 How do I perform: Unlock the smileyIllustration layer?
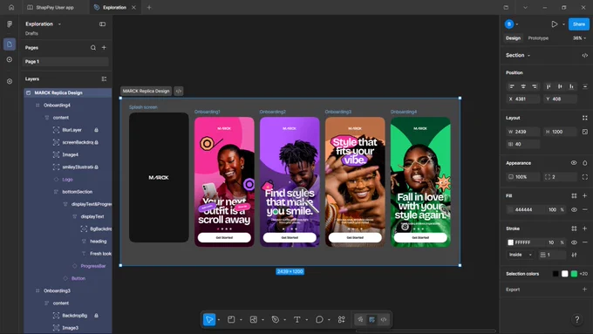(x=97, y=167)
